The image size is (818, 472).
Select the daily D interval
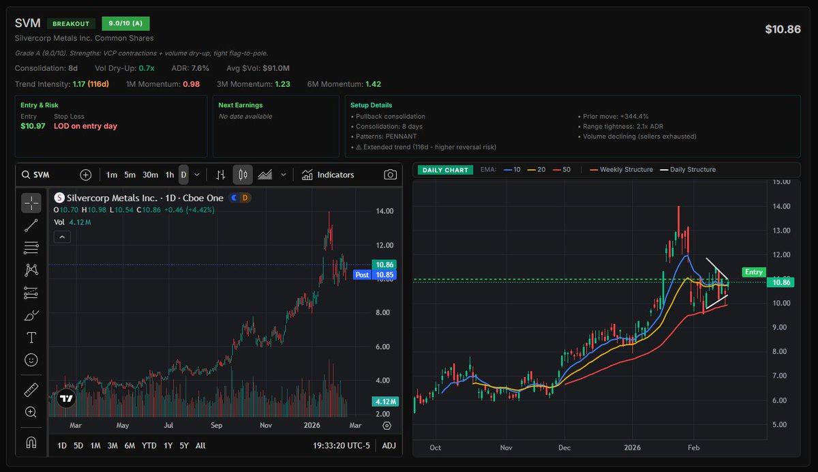pos(184,175)
